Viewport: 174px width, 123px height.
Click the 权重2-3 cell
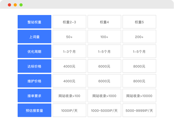(69, 22)
